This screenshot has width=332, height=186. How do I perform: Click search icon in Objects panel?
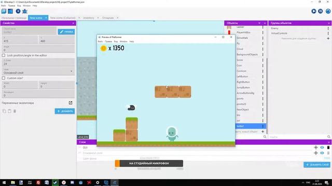pyautogui.click(x=265, y=137)
